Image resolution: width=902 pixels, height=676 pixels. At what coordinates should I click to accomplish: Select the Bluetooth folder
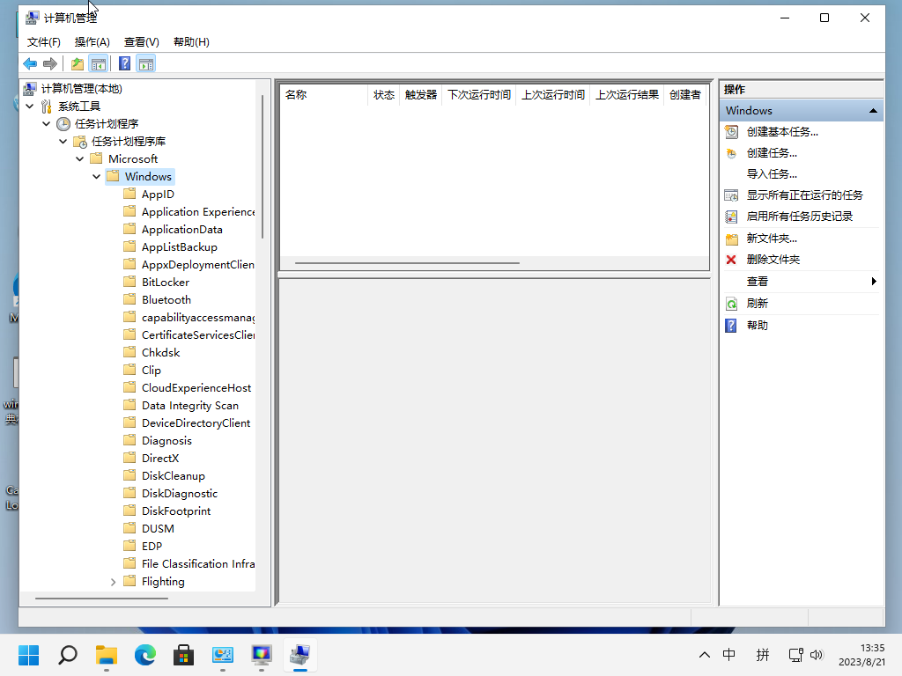166,300
